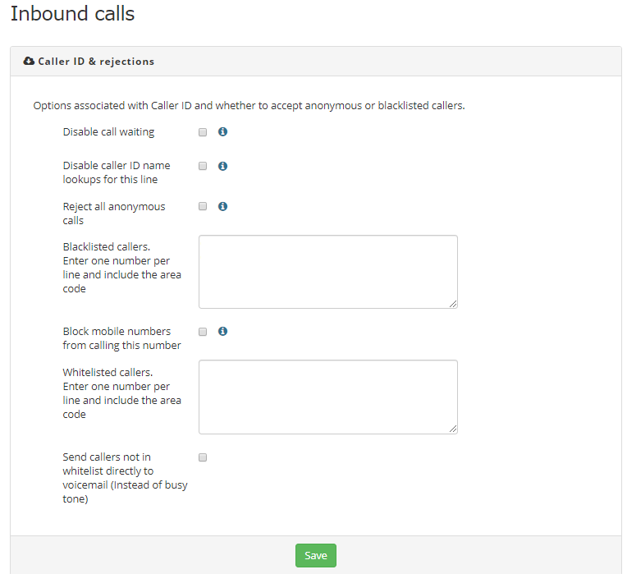Click info icon for caller ID name lookups

point(222,166)
